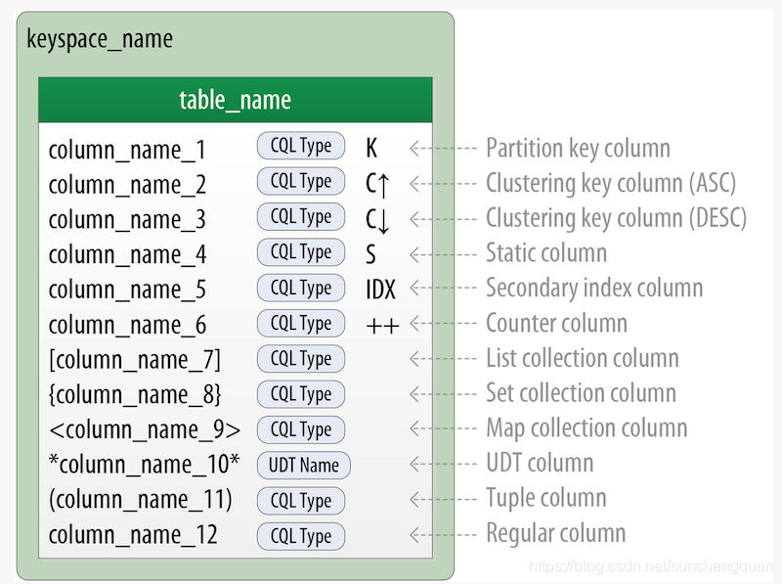Click column_name_6 text
782x584 pixels.
pyautogui.click(x=127, y=325)
